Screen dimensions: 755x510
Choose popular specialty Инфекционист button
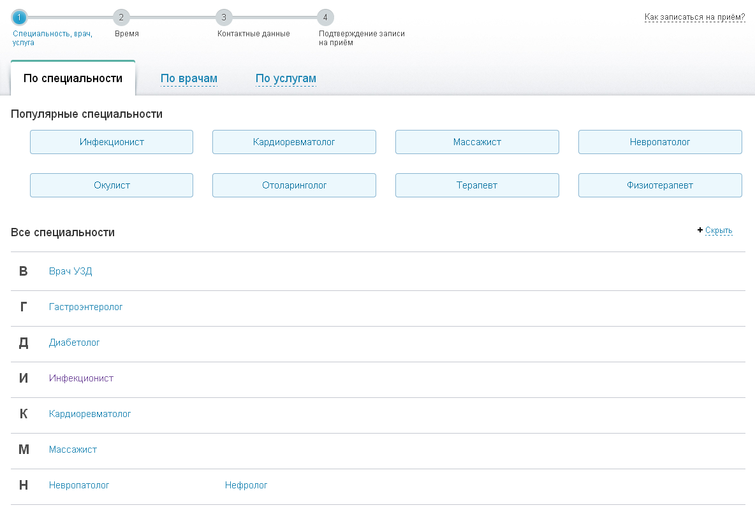112,142
